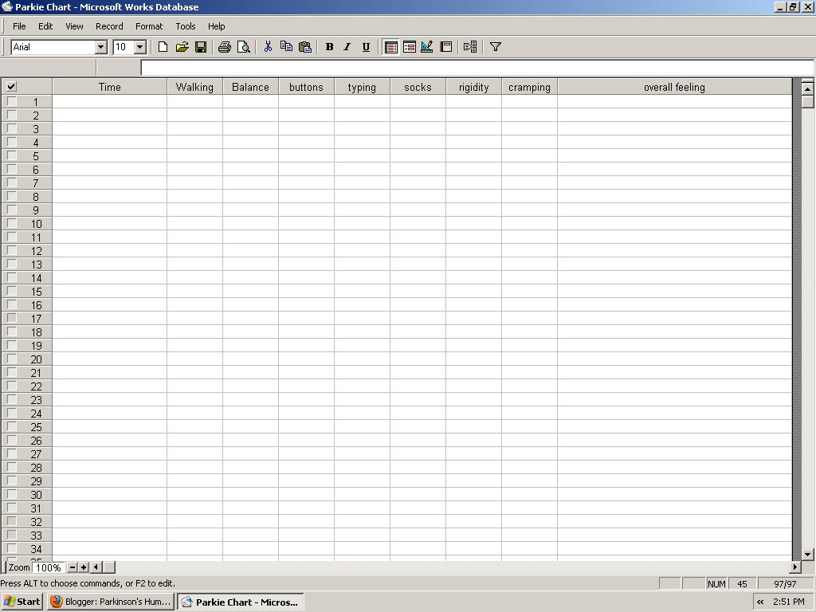816x612 pixels.
Task: Click vertical scrollbar down arrow
Action: pyautogui.click(x=808, y=554)
